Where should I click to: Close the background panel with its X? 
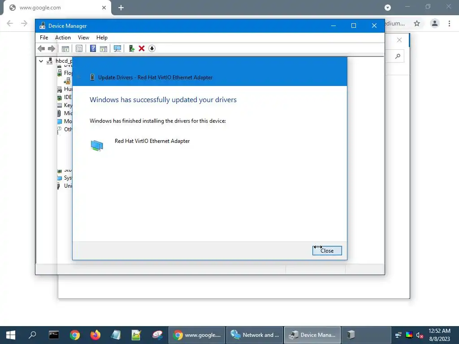pyautogui.click(x=399, y=40)
